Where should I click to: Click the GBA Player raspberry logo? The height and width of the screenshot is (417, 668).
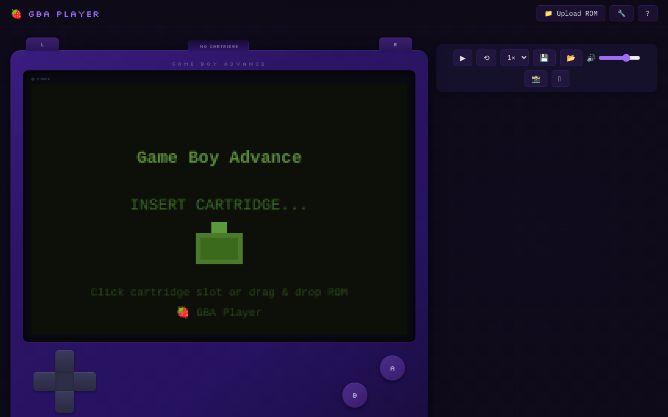16,14
